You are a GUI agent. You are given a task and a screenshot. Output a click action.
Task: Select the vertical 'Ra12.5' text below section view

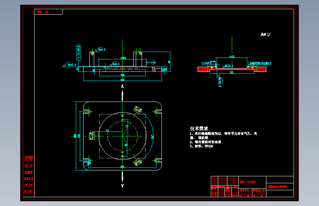tap(220, 82)
